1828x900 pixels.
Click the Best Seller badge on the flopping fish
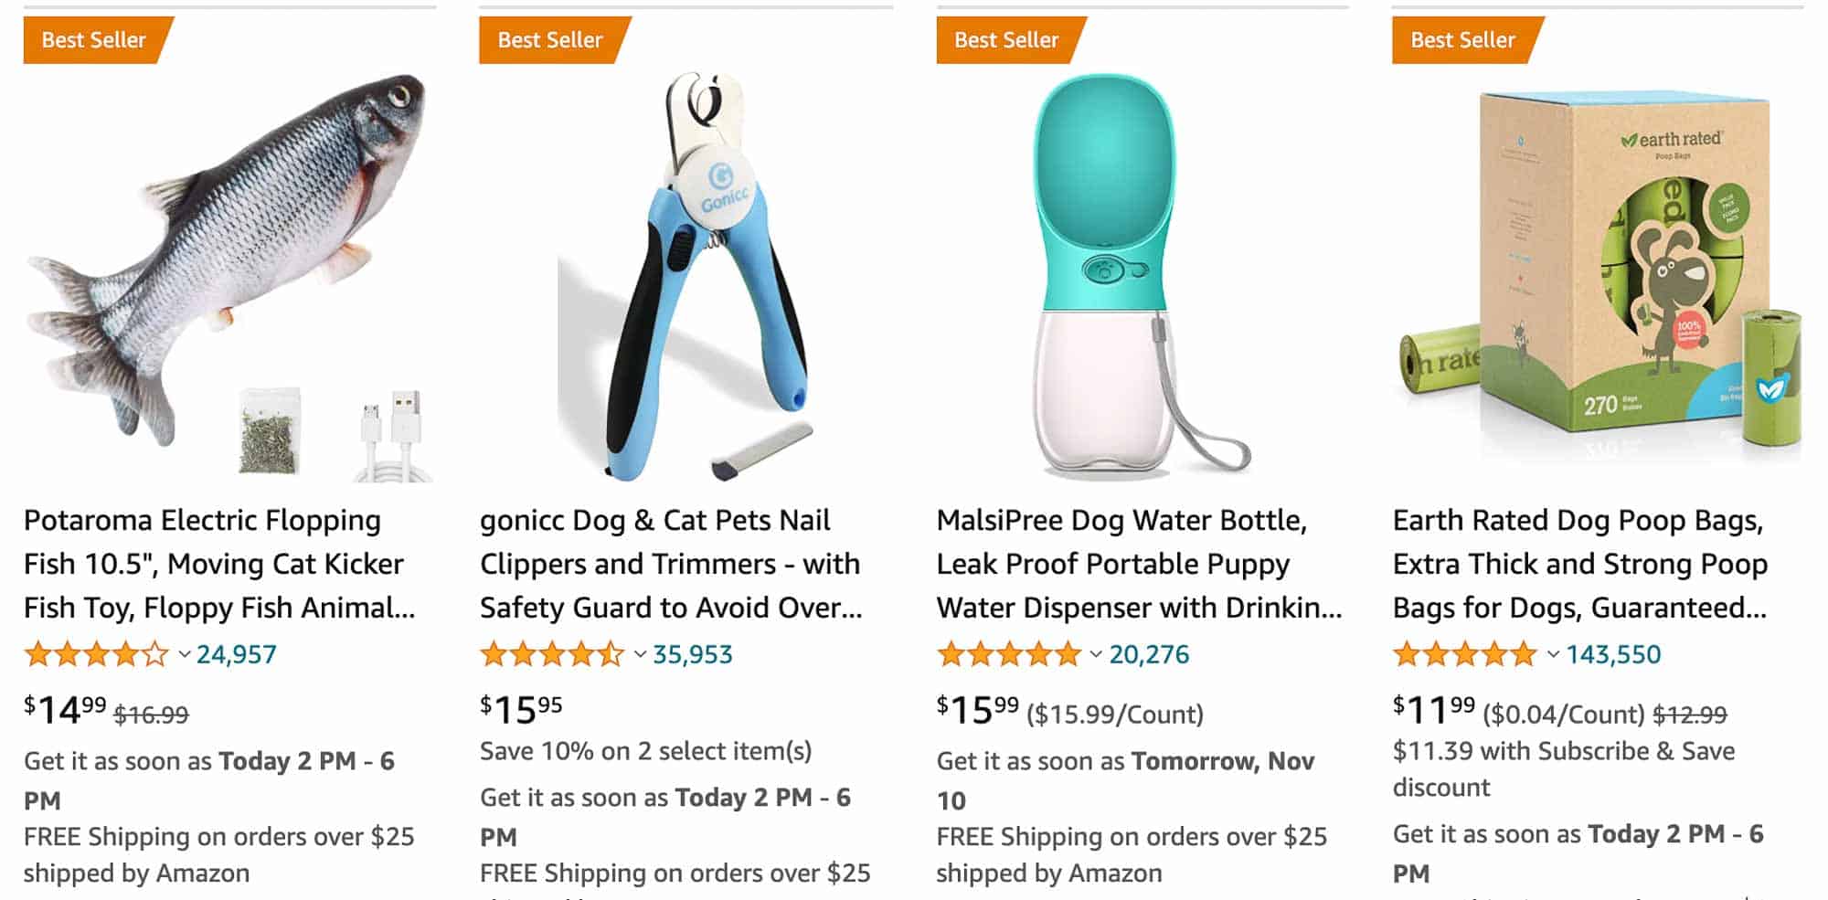coord(94,39)
